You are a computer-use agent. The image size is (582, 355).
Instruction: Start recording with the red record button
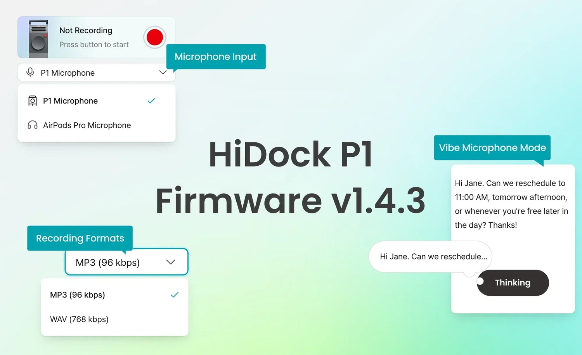[154, 37]
